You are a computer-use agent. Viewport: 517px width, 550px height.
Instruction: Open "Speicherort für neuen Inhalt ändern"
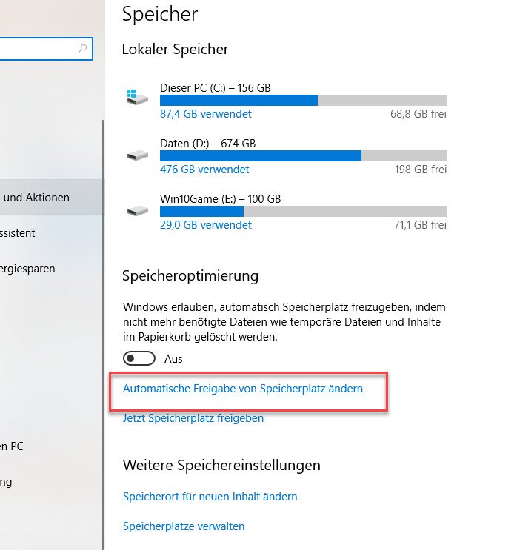pyautogui.click(x=210, y=496)
